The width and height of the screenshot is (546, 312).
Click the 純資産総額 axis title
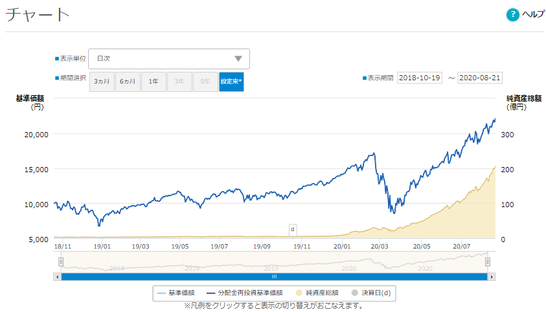[x=524, y=98]
